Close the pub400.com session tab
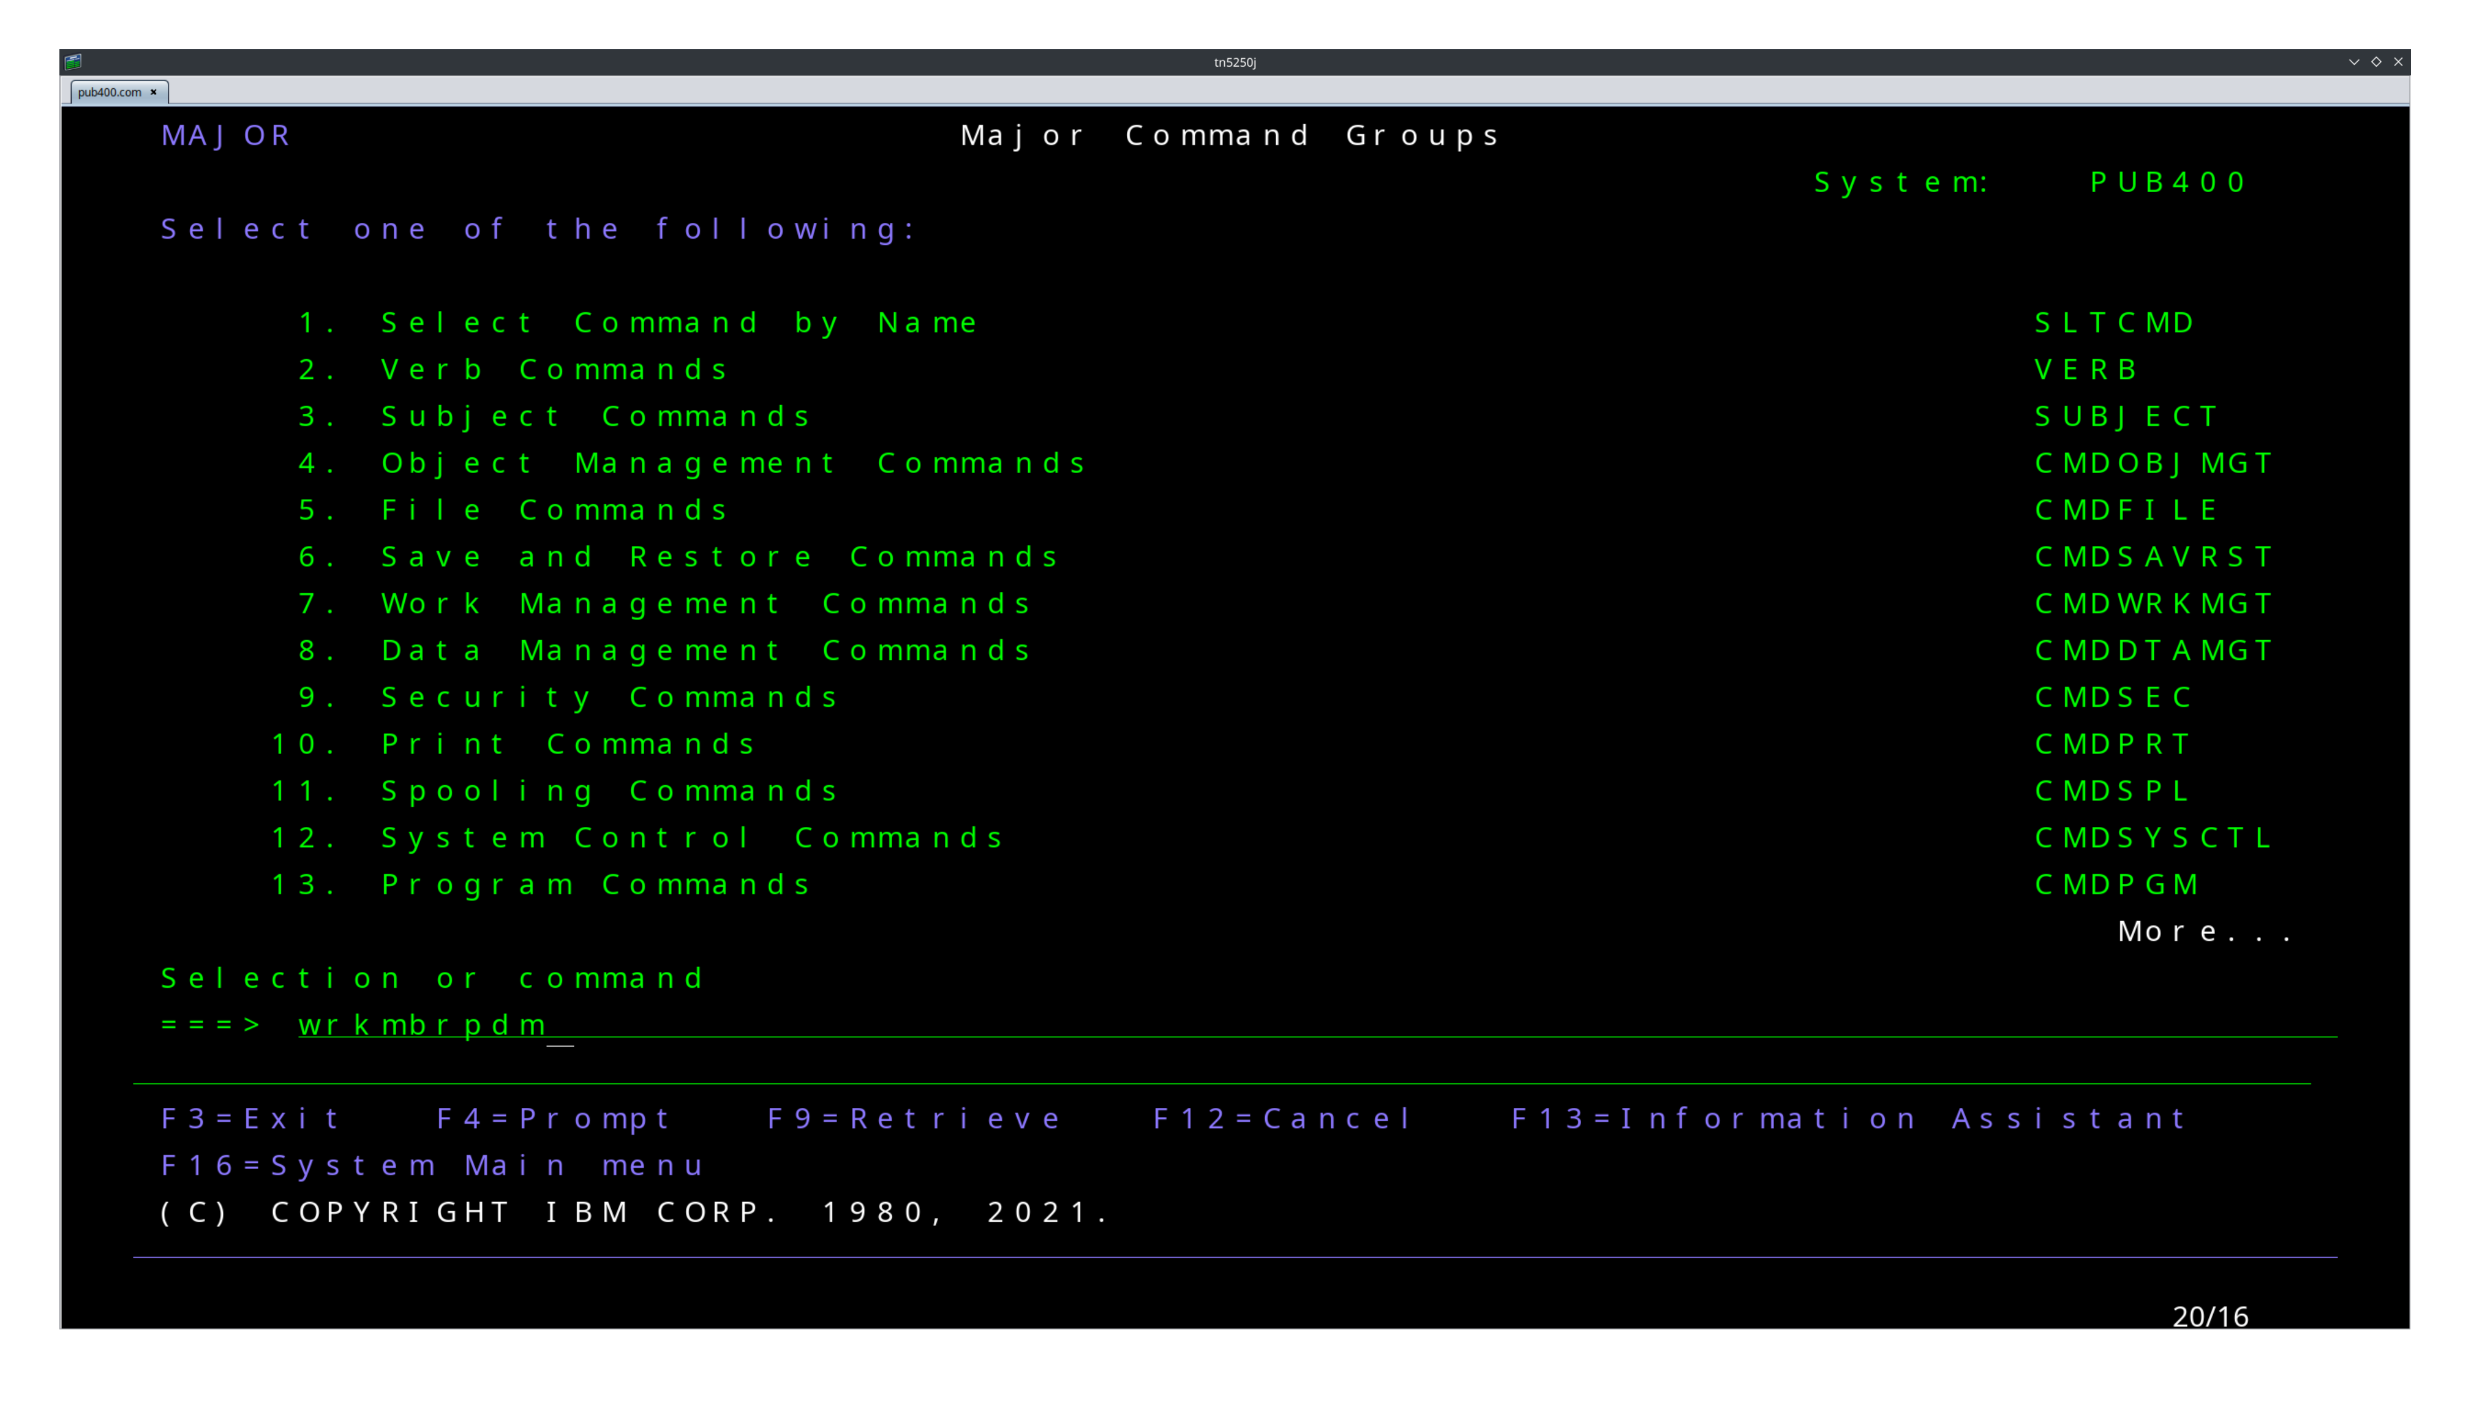Image resolution: width=2471 pixels, height=1401 pixels. tap(153, 92)
